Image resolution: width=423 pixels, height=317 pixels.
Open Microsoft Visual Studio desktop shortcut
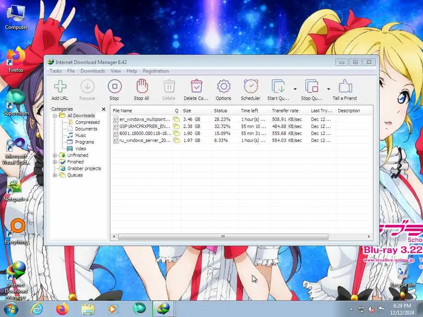coord(16,151)
